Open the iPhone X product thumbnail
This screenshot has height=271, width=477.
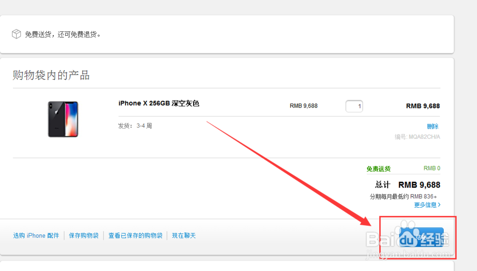(63, 119)
